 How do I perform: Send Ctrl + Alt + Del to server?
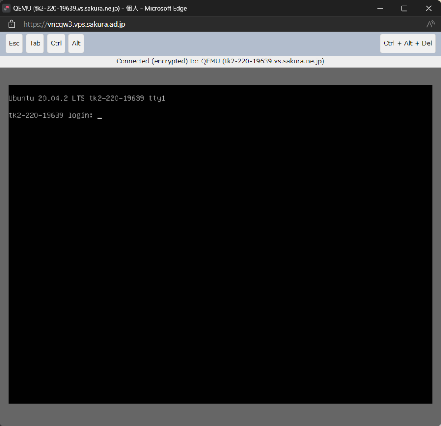pos(407,44)
